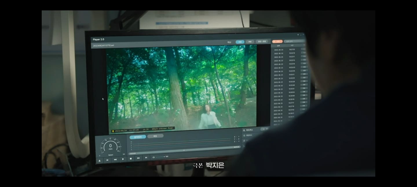Select the 전방 channel button

240,42
